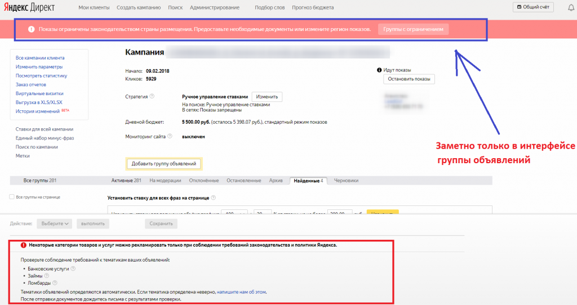
Task: Click the help icon next to Стратегия
Action: [152, 96]
